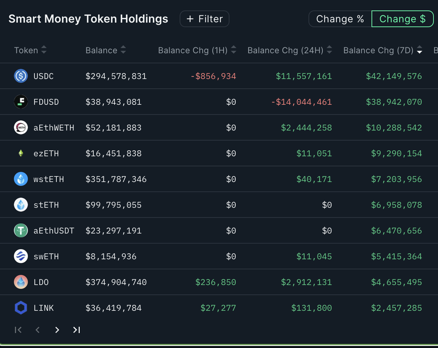The image size is (438, 348).
Task: Select the Change $ toggle
Action: (x=402, y=19)
